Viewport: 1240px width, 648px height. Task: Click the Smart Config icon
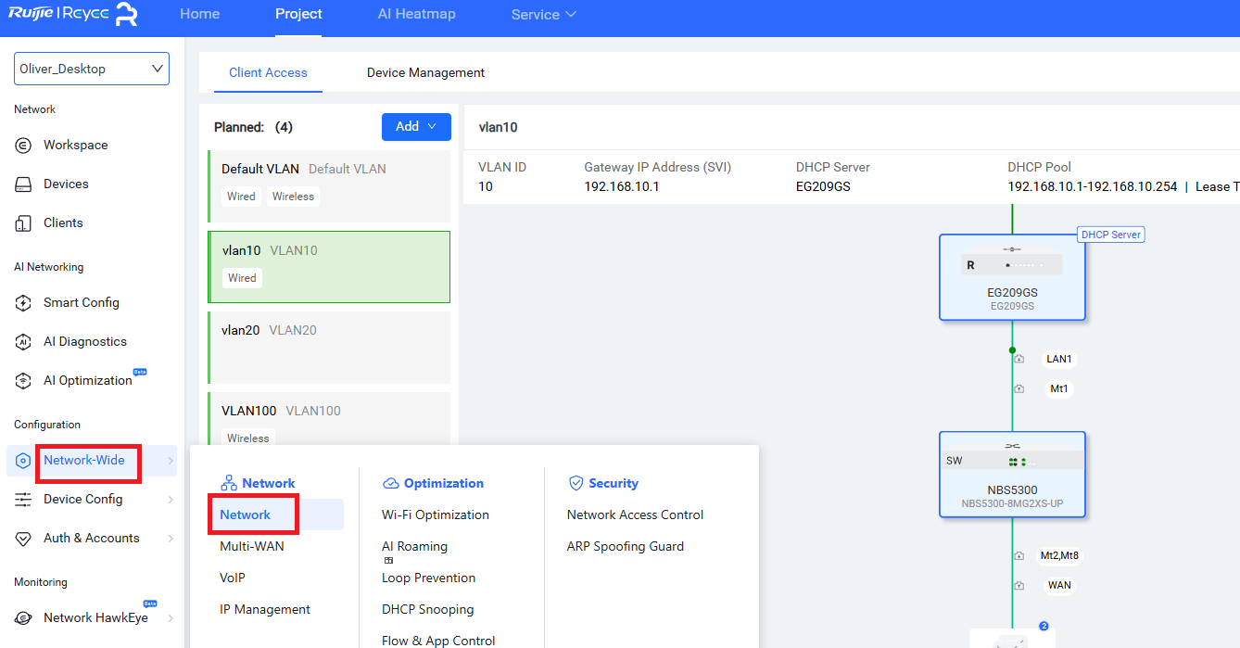pyautogui.click(x=24, y=303)
